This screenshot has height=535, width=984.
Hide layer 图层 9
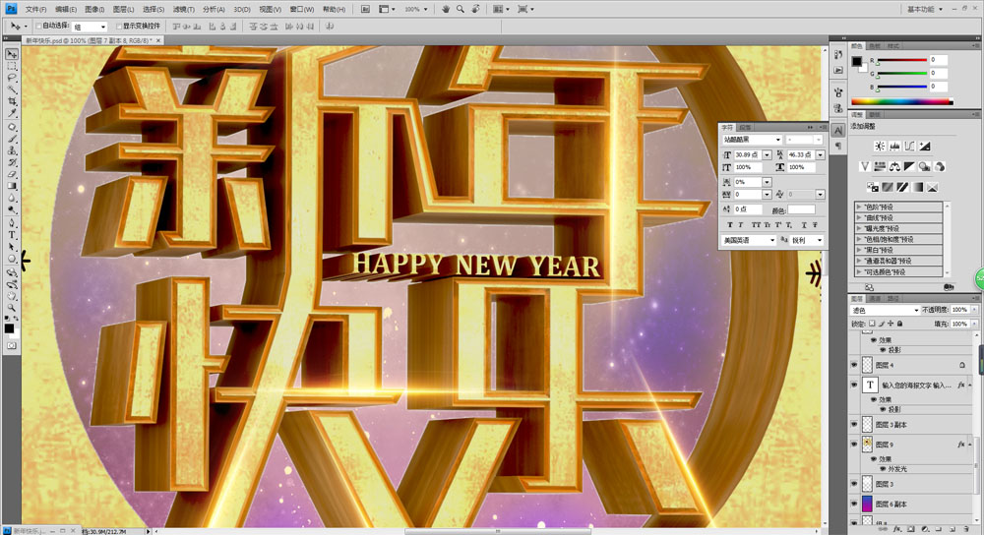(x=854, y=445)
